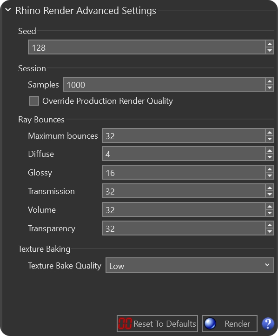Screen dimensions: 278x336
Task: Increase Samples with up arrow
Action: coord(270,81)
